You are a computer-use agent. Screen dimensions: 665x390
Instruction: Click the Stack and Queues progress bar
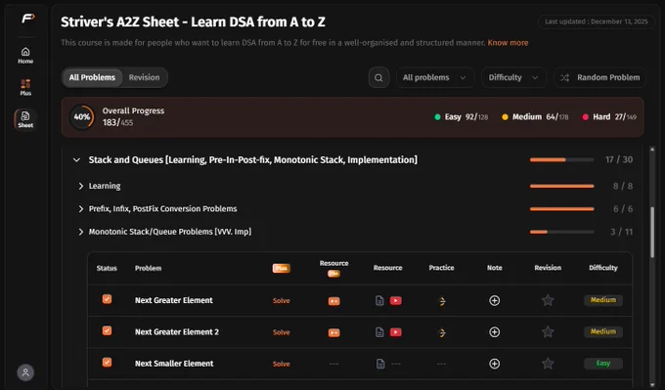[561, 160]
